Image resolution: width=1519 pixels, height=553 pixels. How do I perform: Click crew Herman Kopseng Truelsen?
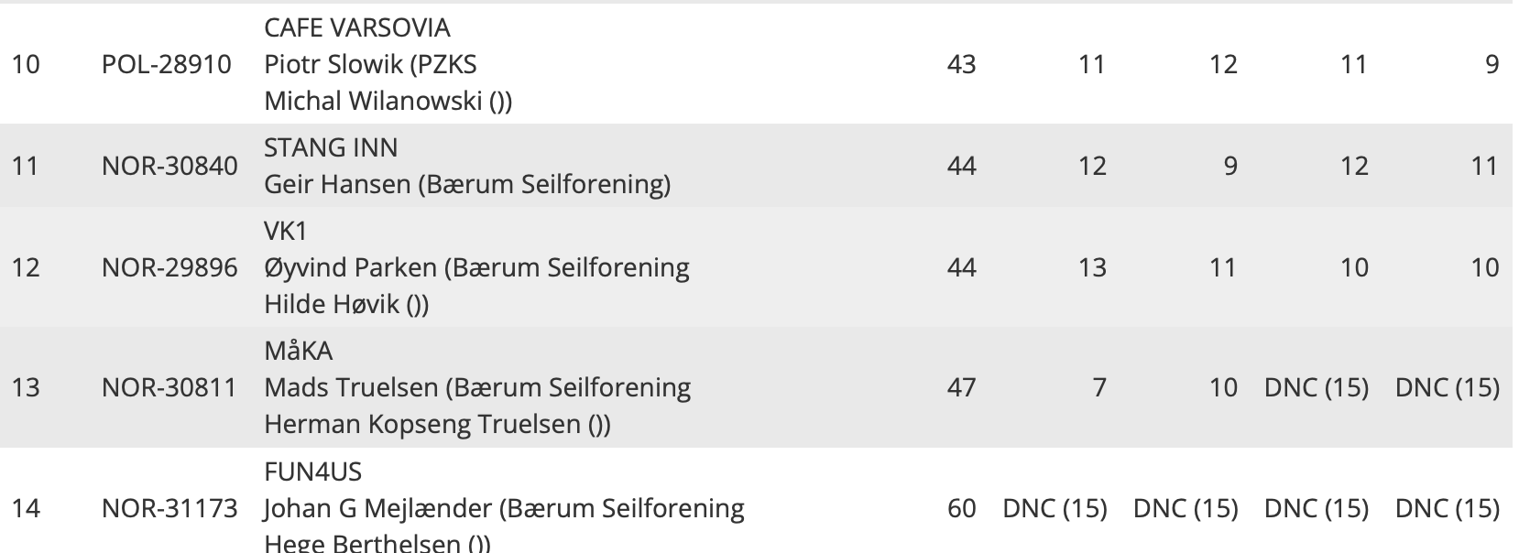click(x=422, y=424)
